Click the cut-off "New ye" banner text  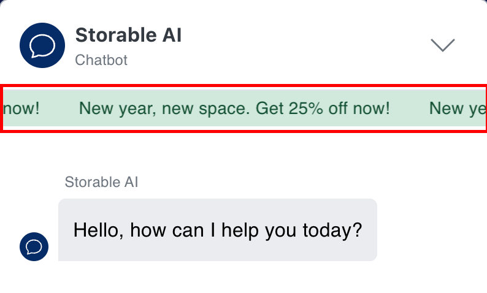[457, 108]
